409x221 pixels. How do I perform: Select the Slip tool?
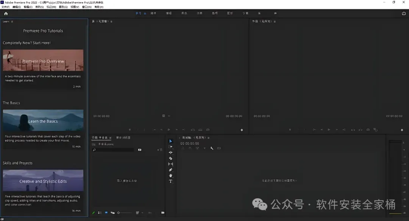click(170, 164)
